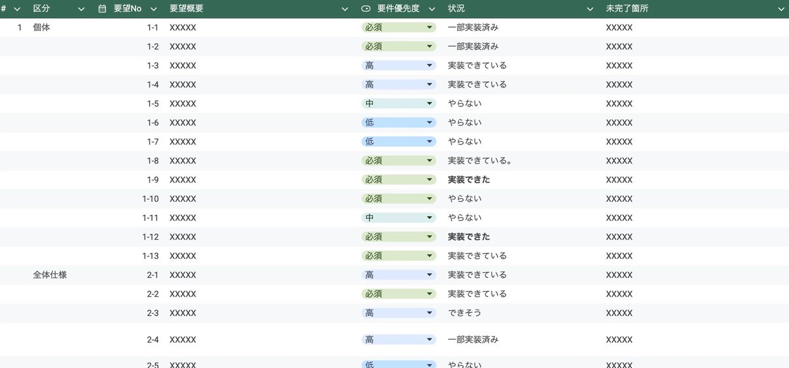Select the 要望概要 XXXXX cell in row 2-2

click(183, 294)
